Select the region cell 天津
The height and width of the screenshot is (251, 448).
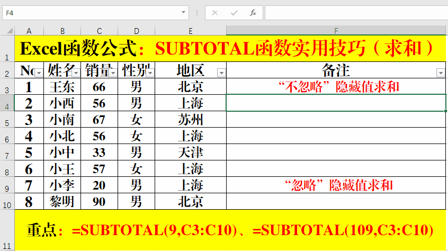click(x=191, y=152)
